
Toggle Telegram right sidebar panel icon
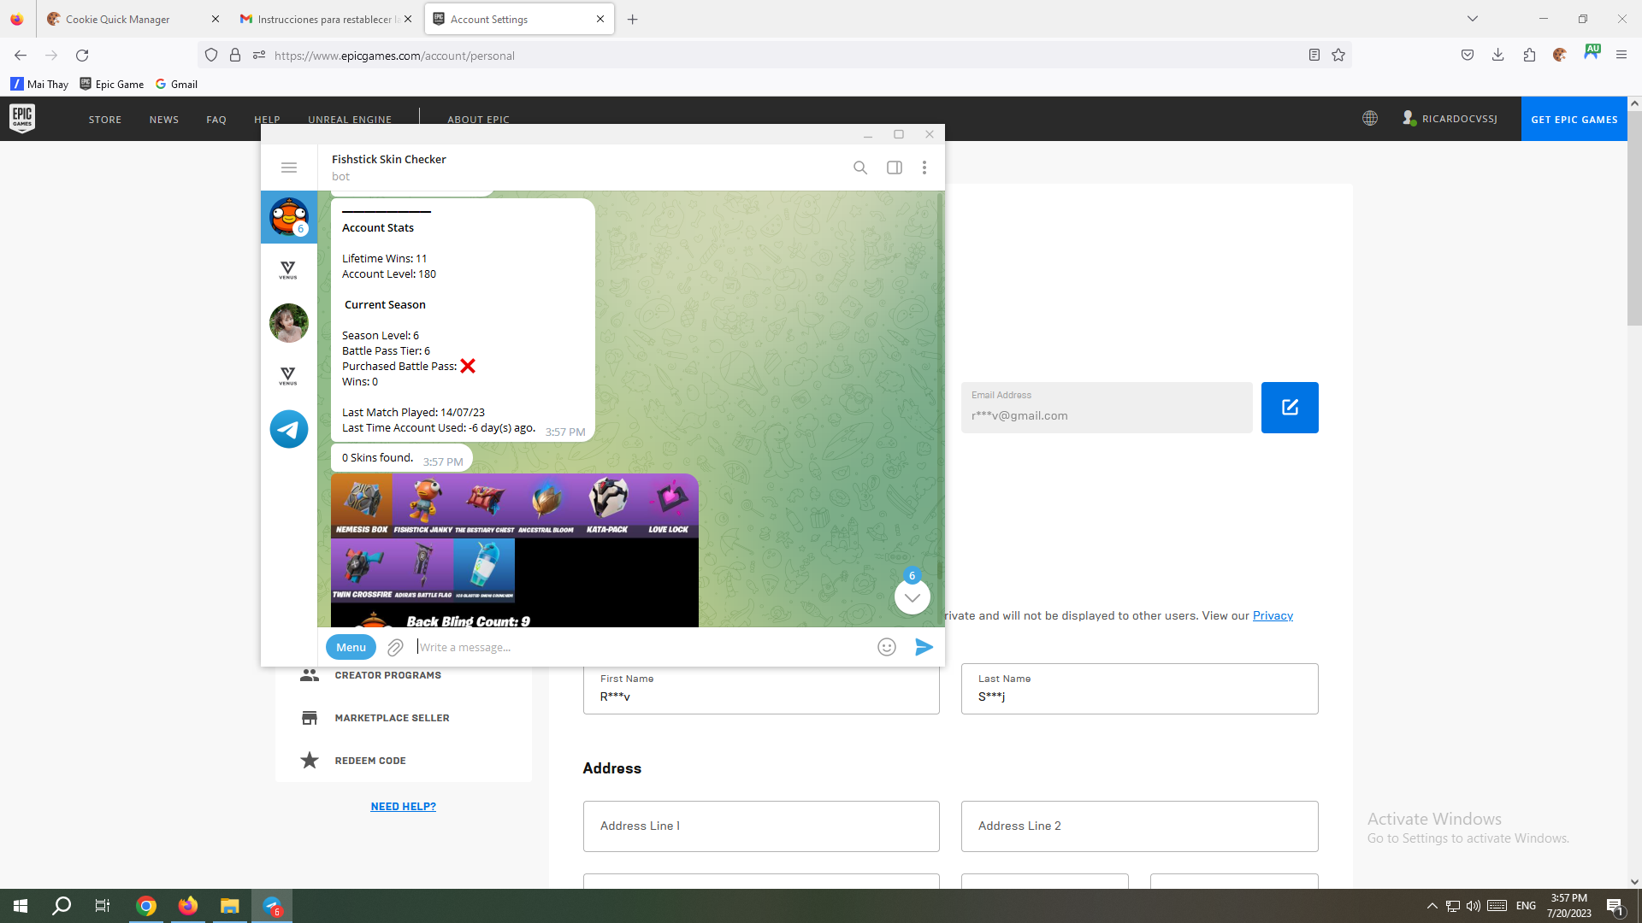895,168
